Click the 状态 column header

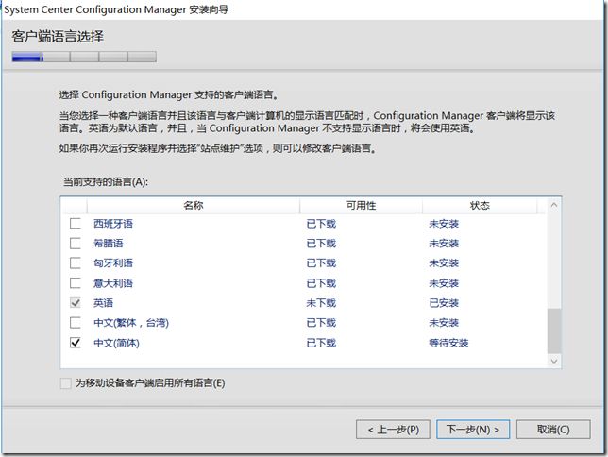coord(480,205)
